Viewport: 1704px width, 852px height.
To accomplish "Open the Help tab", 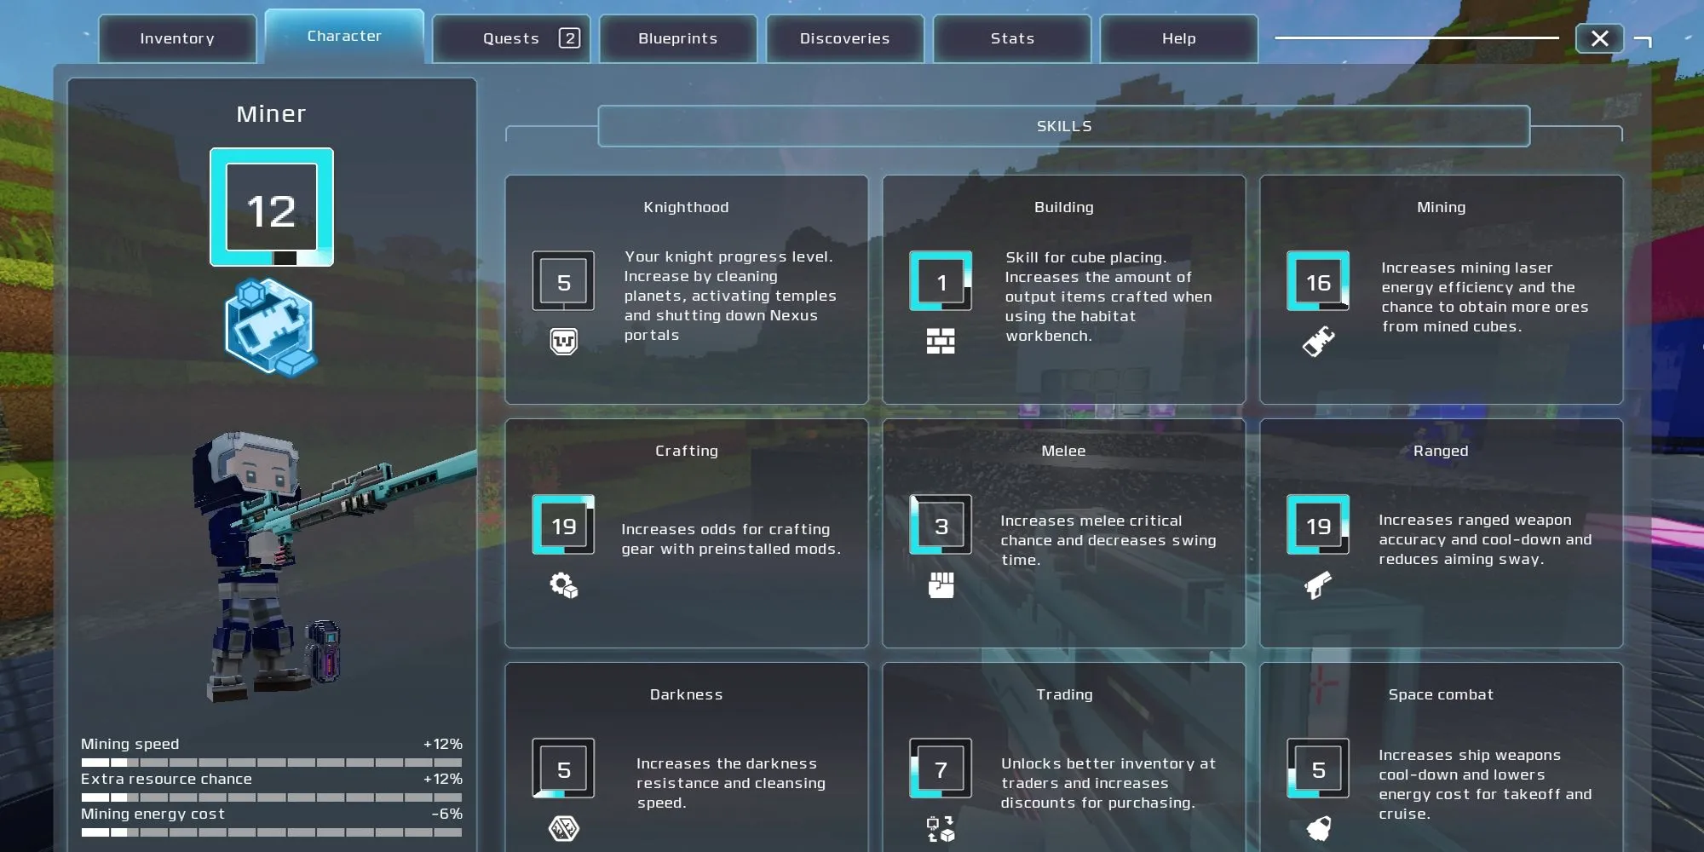I will tap(1179, 39).
